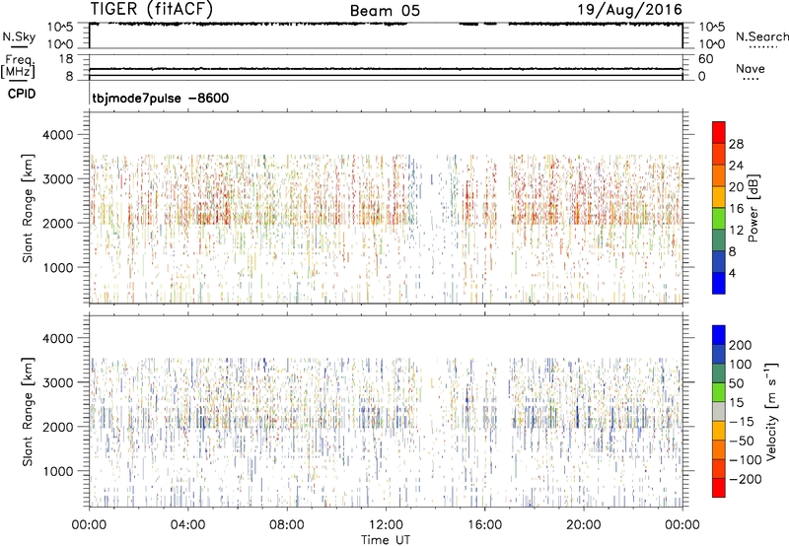This screenshot has width=789, height=546.
Task: Select the CPID row label
Action: pos(22,94)
